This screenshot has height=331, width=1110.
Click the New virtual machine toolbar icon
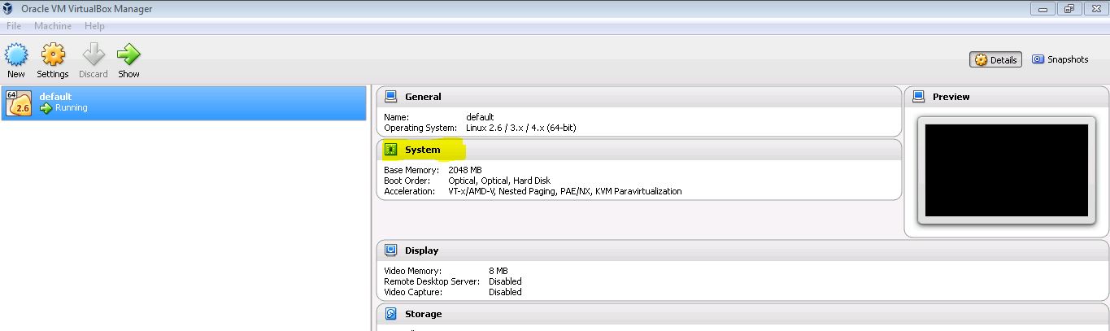point(16,54)
